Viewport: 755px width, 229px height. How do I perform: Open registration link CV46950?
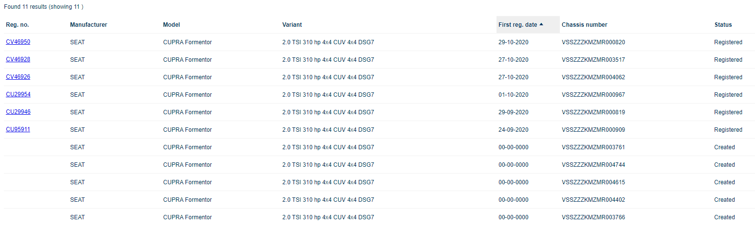18,42
